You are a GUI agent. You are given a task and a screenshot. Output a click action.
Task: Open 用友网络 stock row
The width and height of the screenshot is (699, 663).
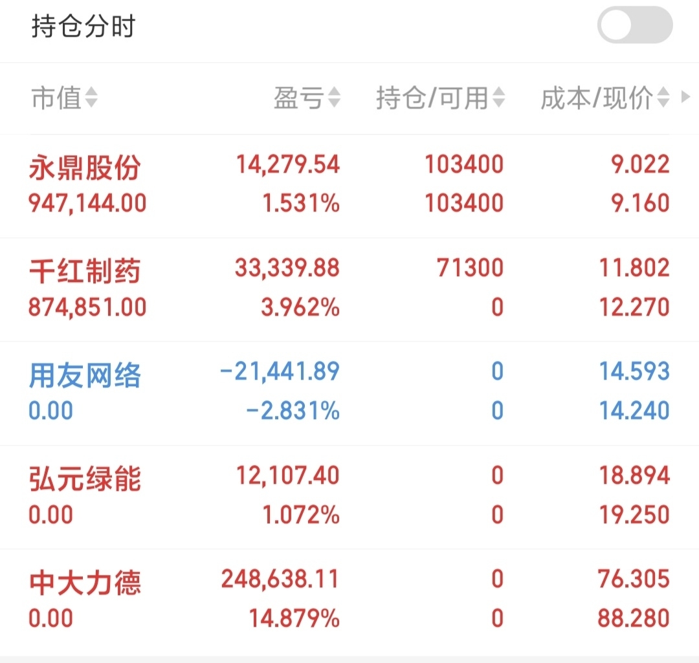[349, 393]
